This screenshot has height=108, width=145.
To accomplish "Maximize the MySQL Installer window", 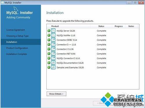I will coord(135,3).
